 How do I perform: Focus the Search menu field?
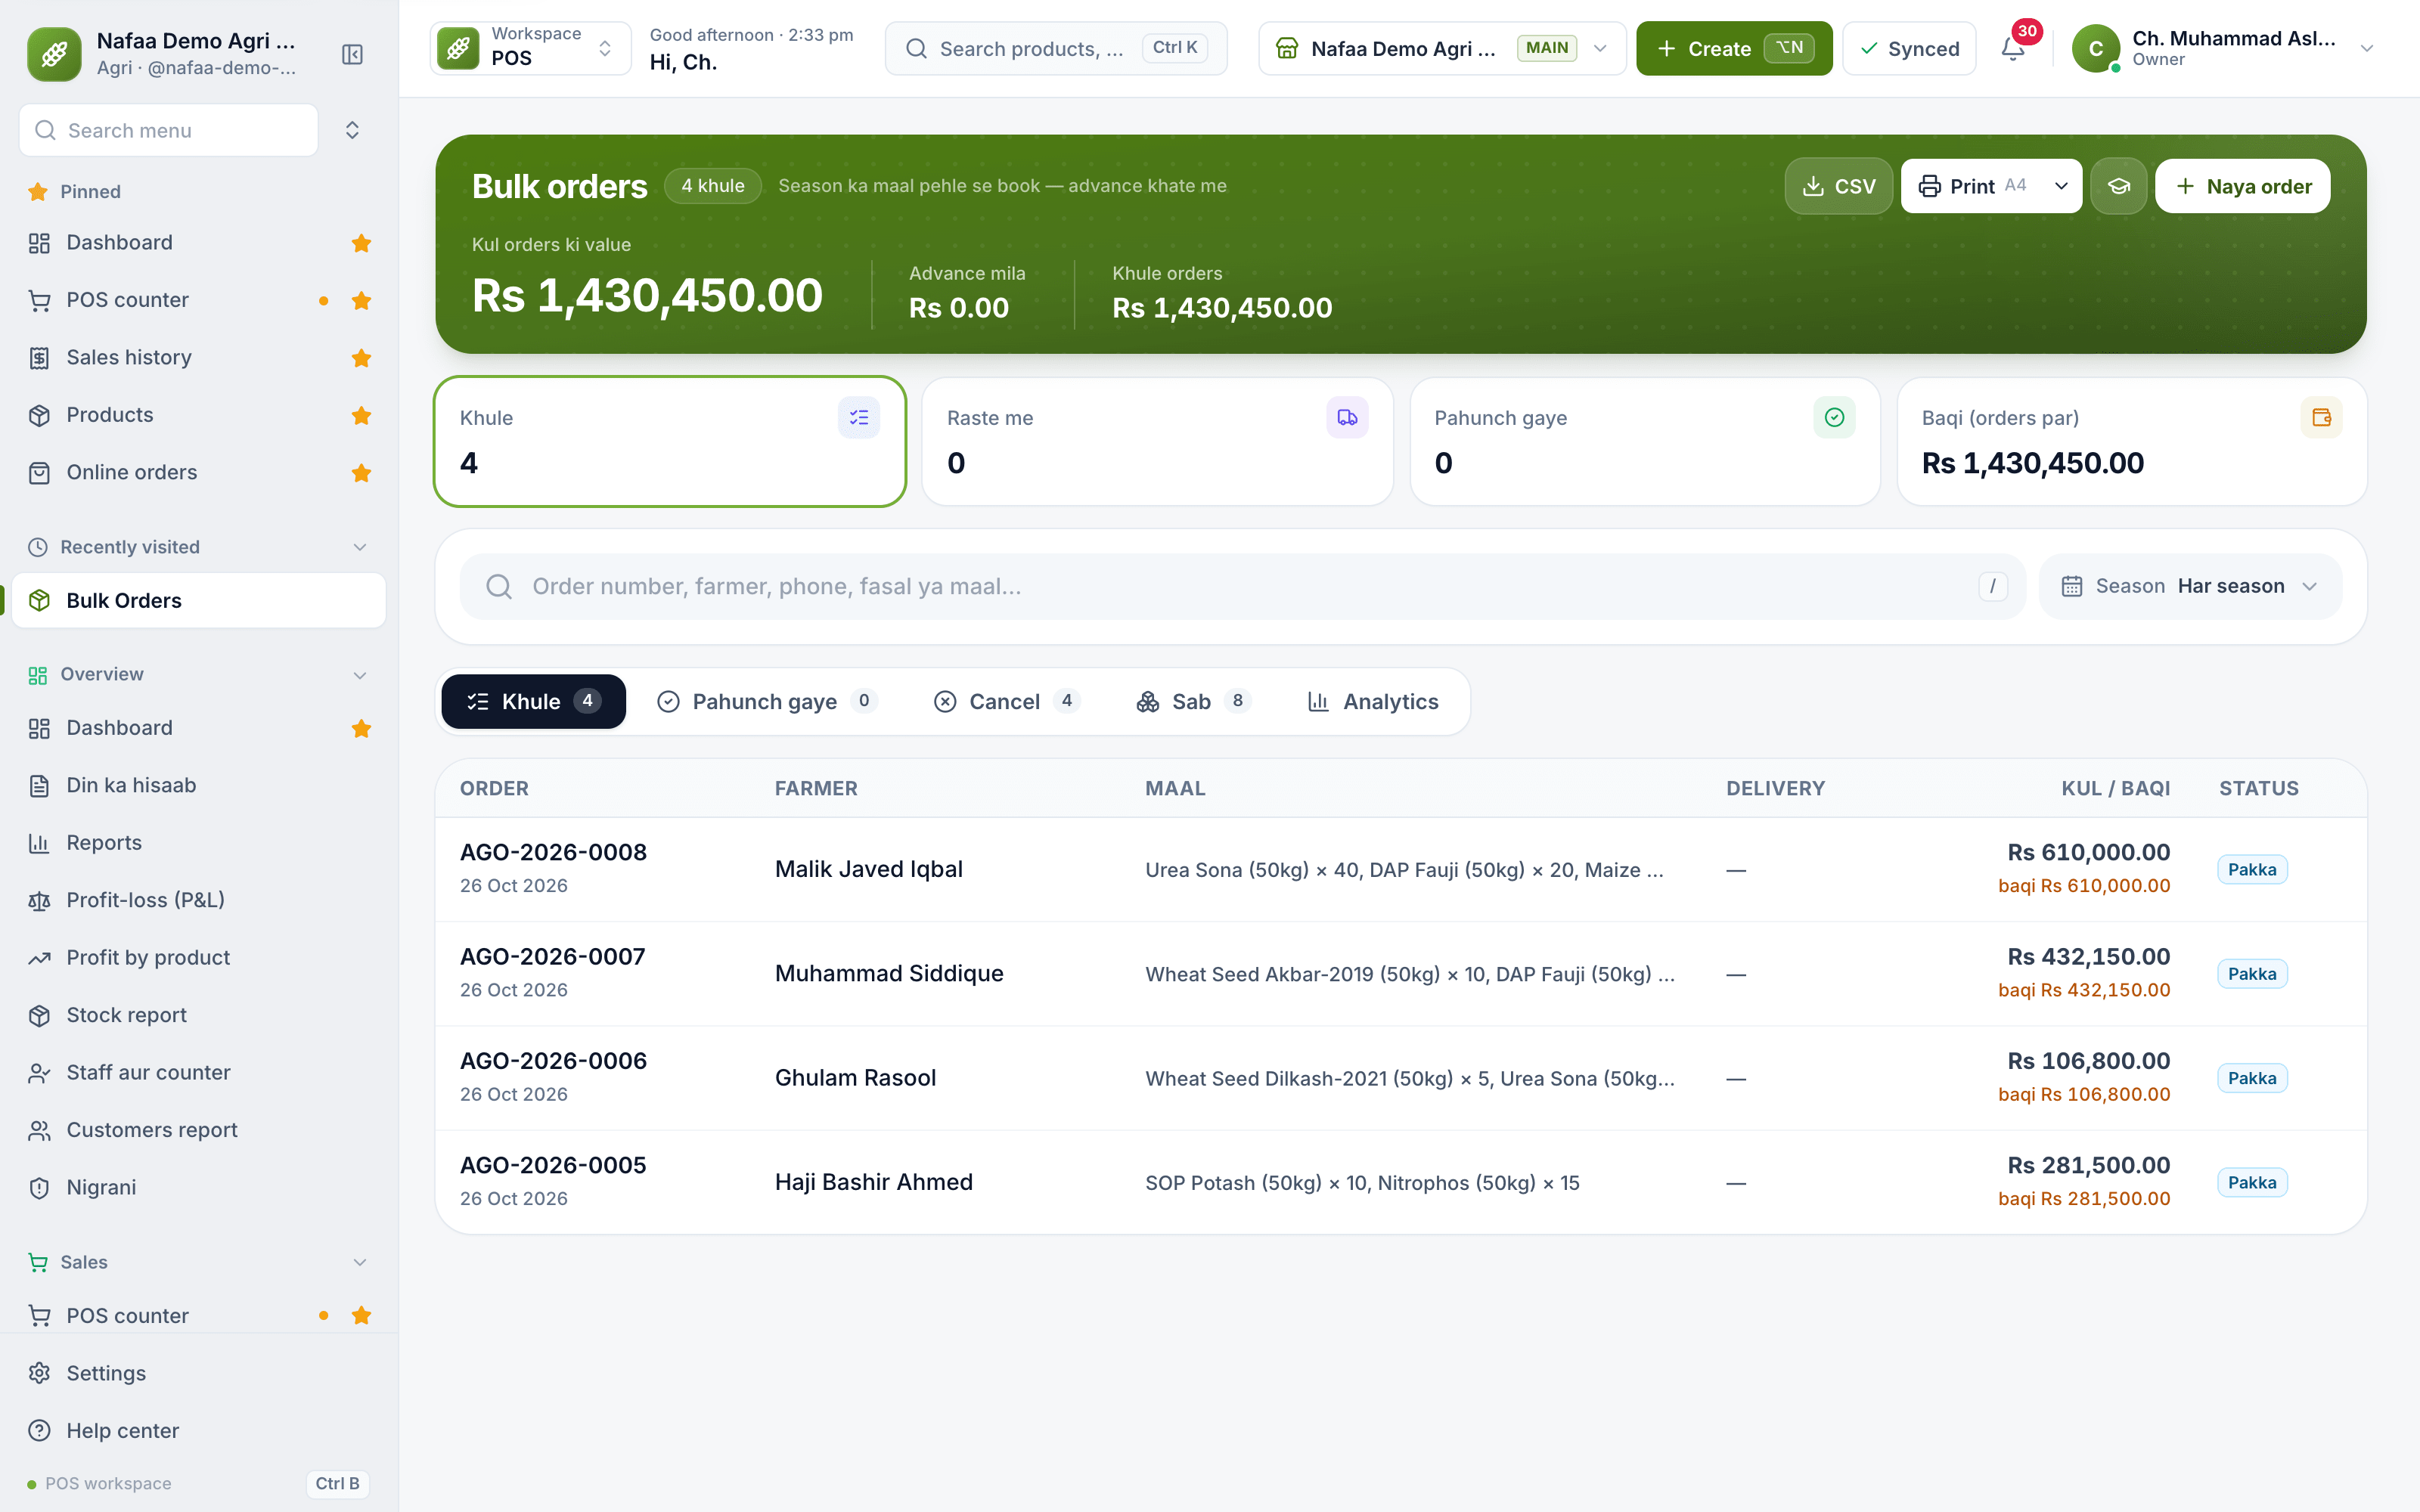click(x=169, y=130)
